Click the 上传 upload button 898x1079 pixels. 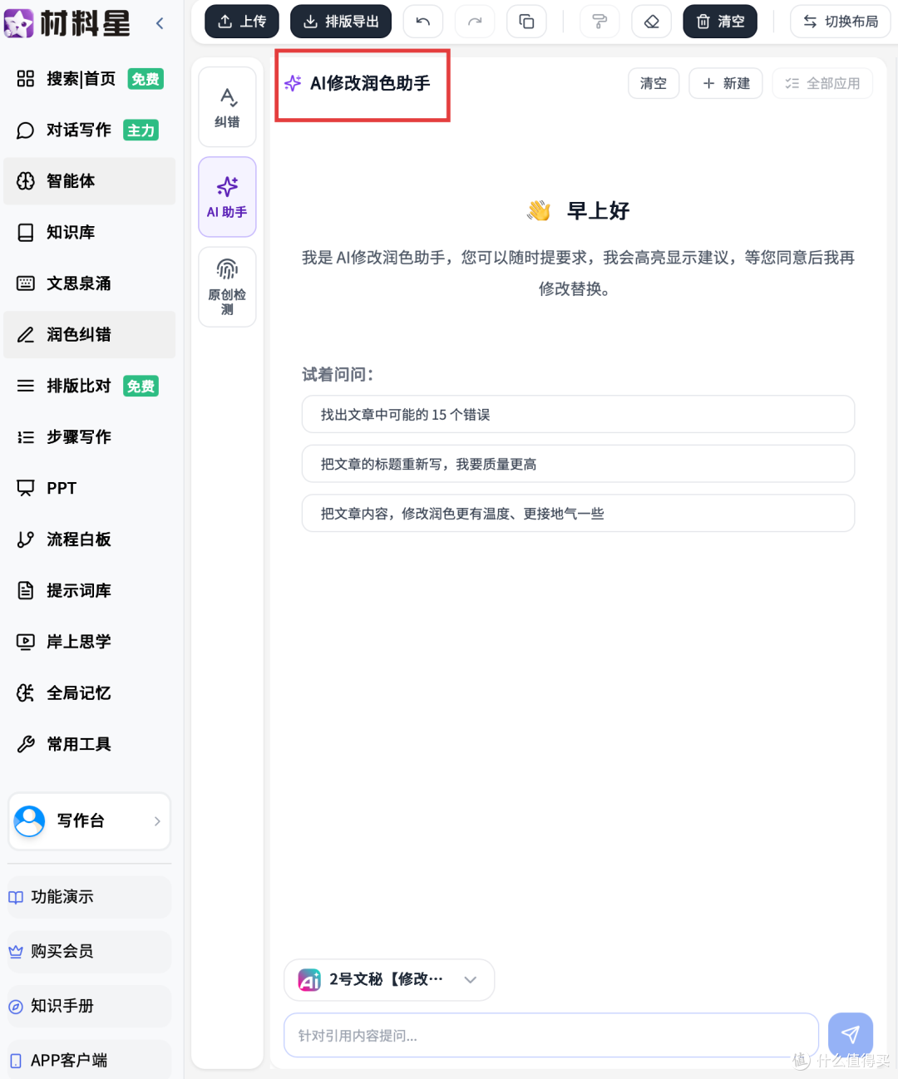coord(242,22)
